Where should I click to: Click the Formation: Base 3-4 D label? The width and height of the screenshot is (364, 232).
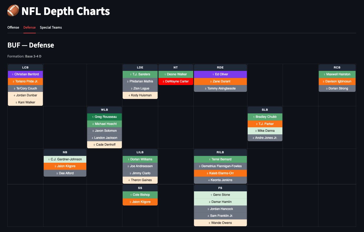pos(24,56)
